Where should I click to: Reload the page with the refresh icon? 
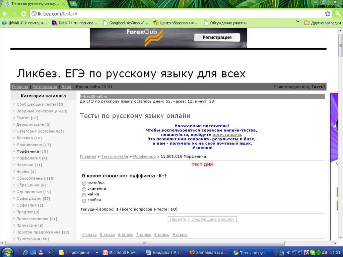click(x=24, y=14)
